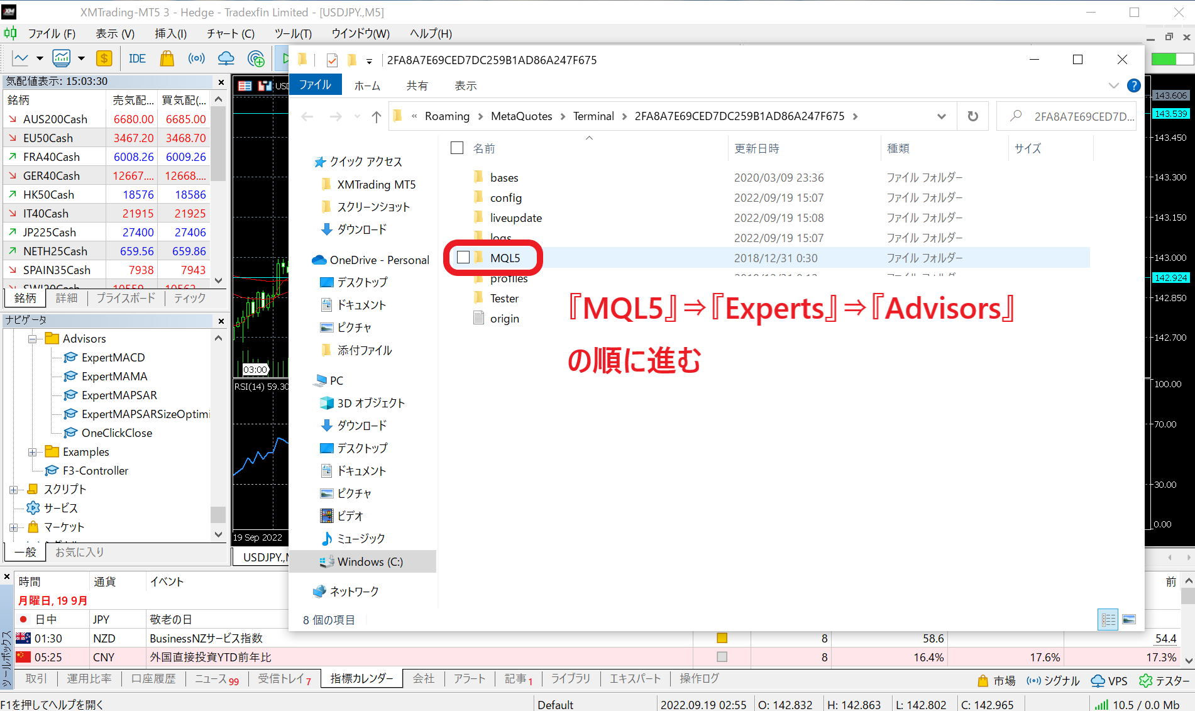Select the JP225Cash symbol row
The image size is (1195, 711).
point(106,232)
